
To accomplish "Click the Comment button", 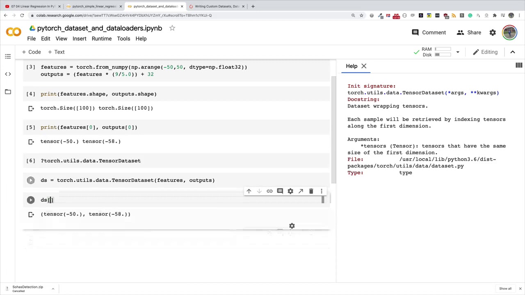I will click(x=429, y=32).
